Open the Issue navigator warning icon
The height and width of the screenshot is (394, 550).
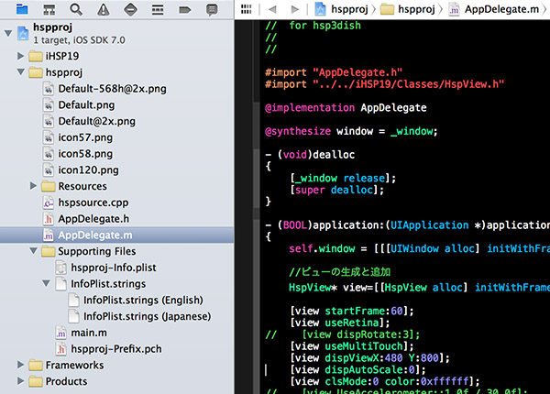pos(103,9)
